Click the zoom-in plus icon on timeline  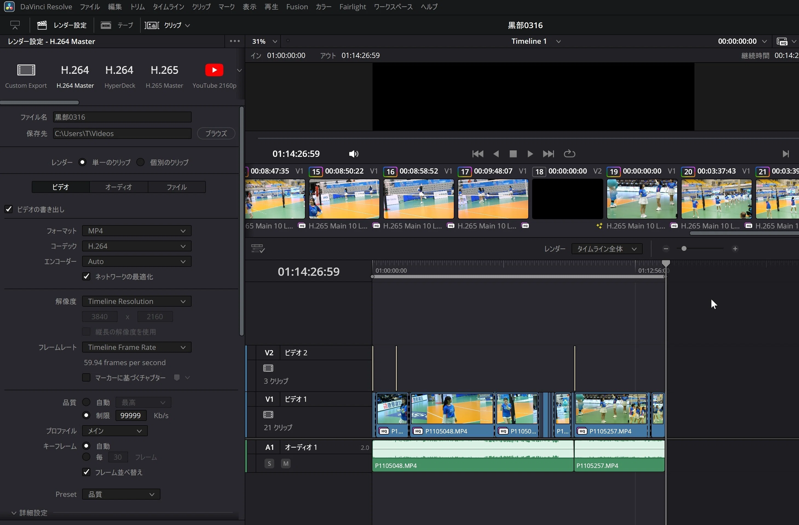tap(735, 249)
